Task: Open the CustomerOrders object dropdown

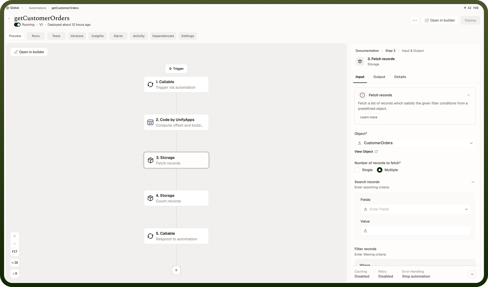Action: coord(415,143)
